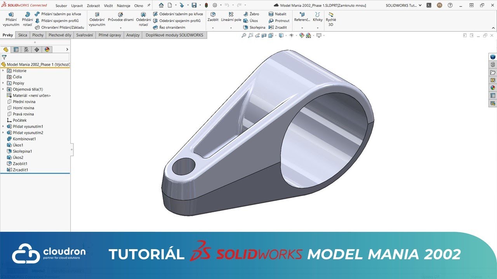Expand the Objemová těla(1) node
The height and width of the screenshot is (279, 497).
tap(3, 90)
